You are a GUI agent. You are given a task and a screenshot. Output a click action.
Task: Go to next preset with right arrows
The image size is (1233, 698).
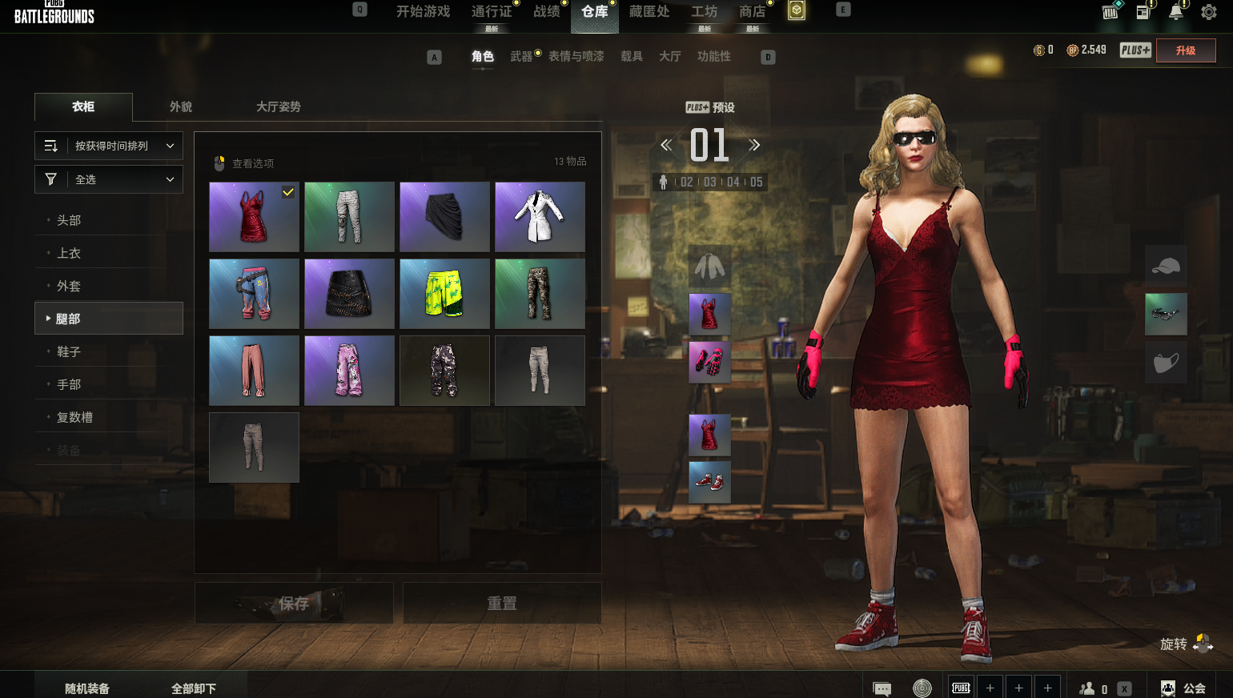(754, 145)
